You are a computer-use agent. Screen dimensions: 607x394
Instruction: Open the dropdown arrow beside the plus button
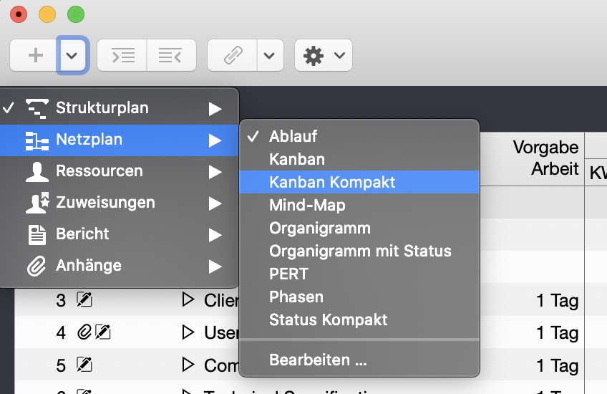(73, 56)
